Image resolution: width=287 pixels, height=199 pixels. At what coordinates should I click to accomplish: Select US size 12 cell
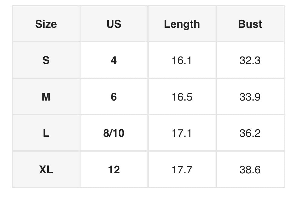point(114,170)
